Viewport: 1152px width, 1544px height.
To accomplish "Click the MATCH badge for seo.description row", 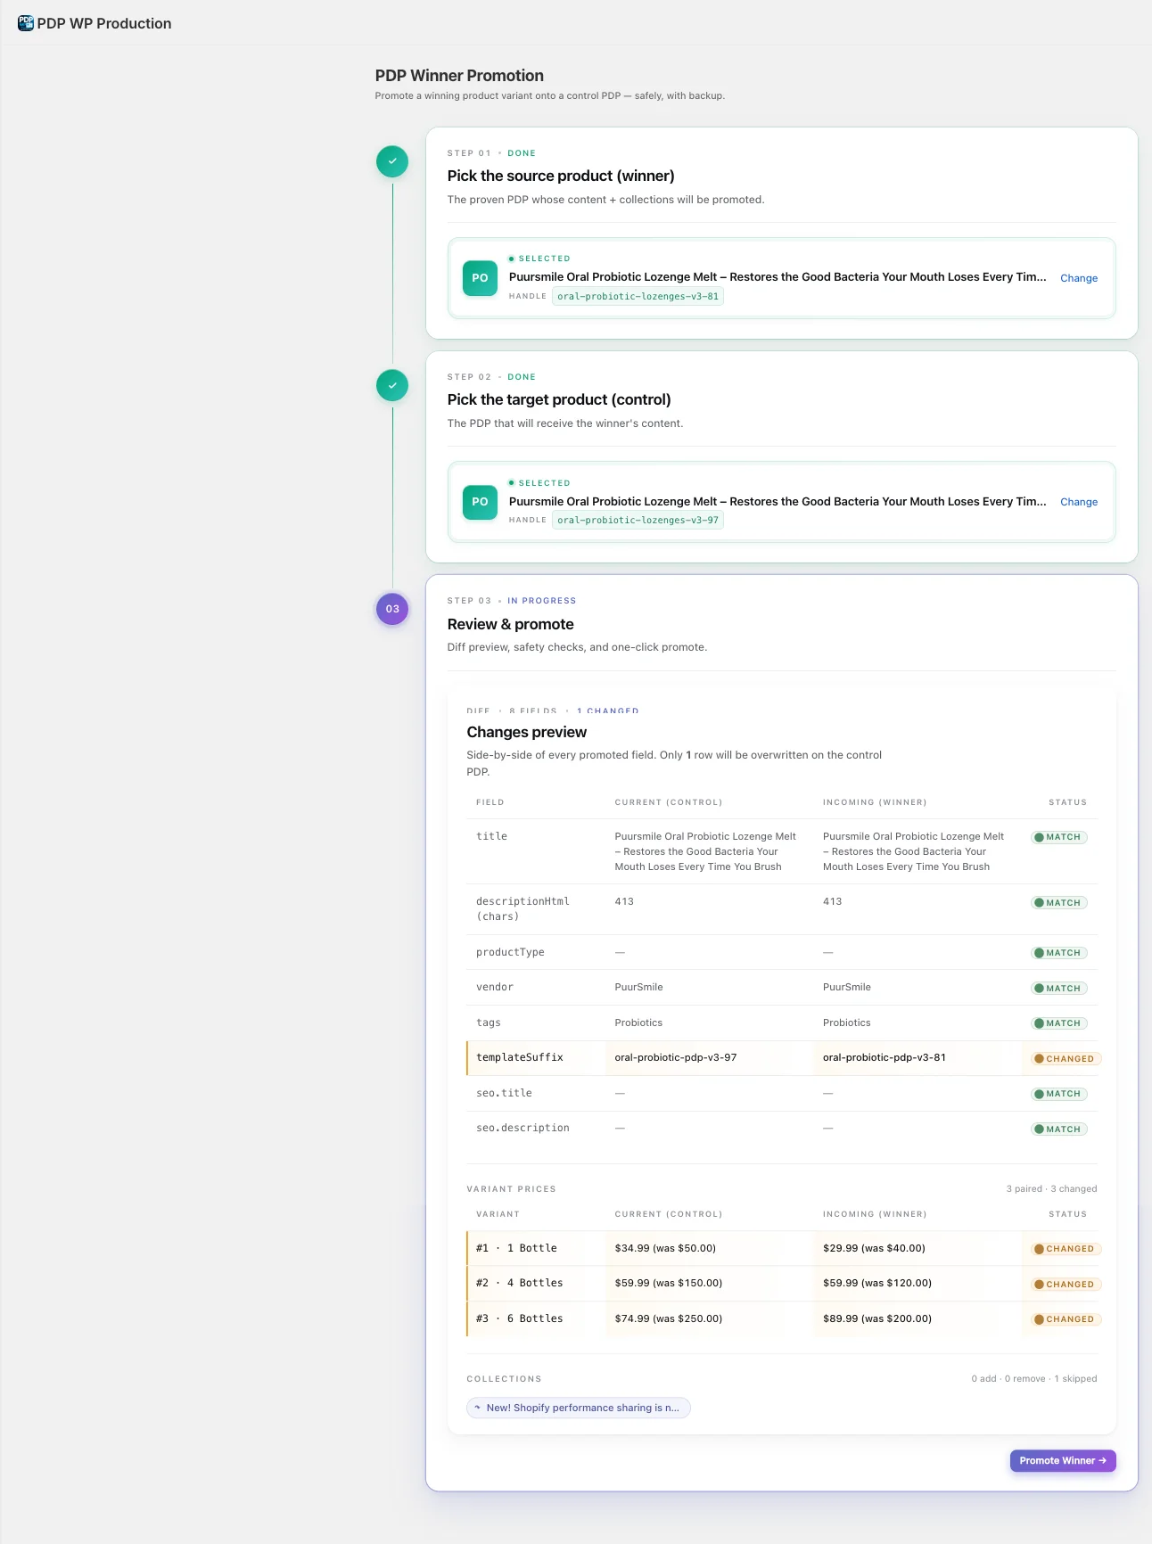I will 1059,1129.
